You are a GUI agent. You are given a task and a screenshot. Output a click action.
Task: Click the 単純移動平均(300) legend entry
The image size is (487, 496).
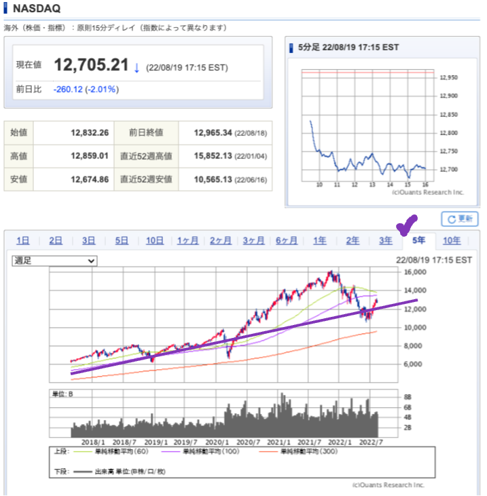(x=299, y=451)
